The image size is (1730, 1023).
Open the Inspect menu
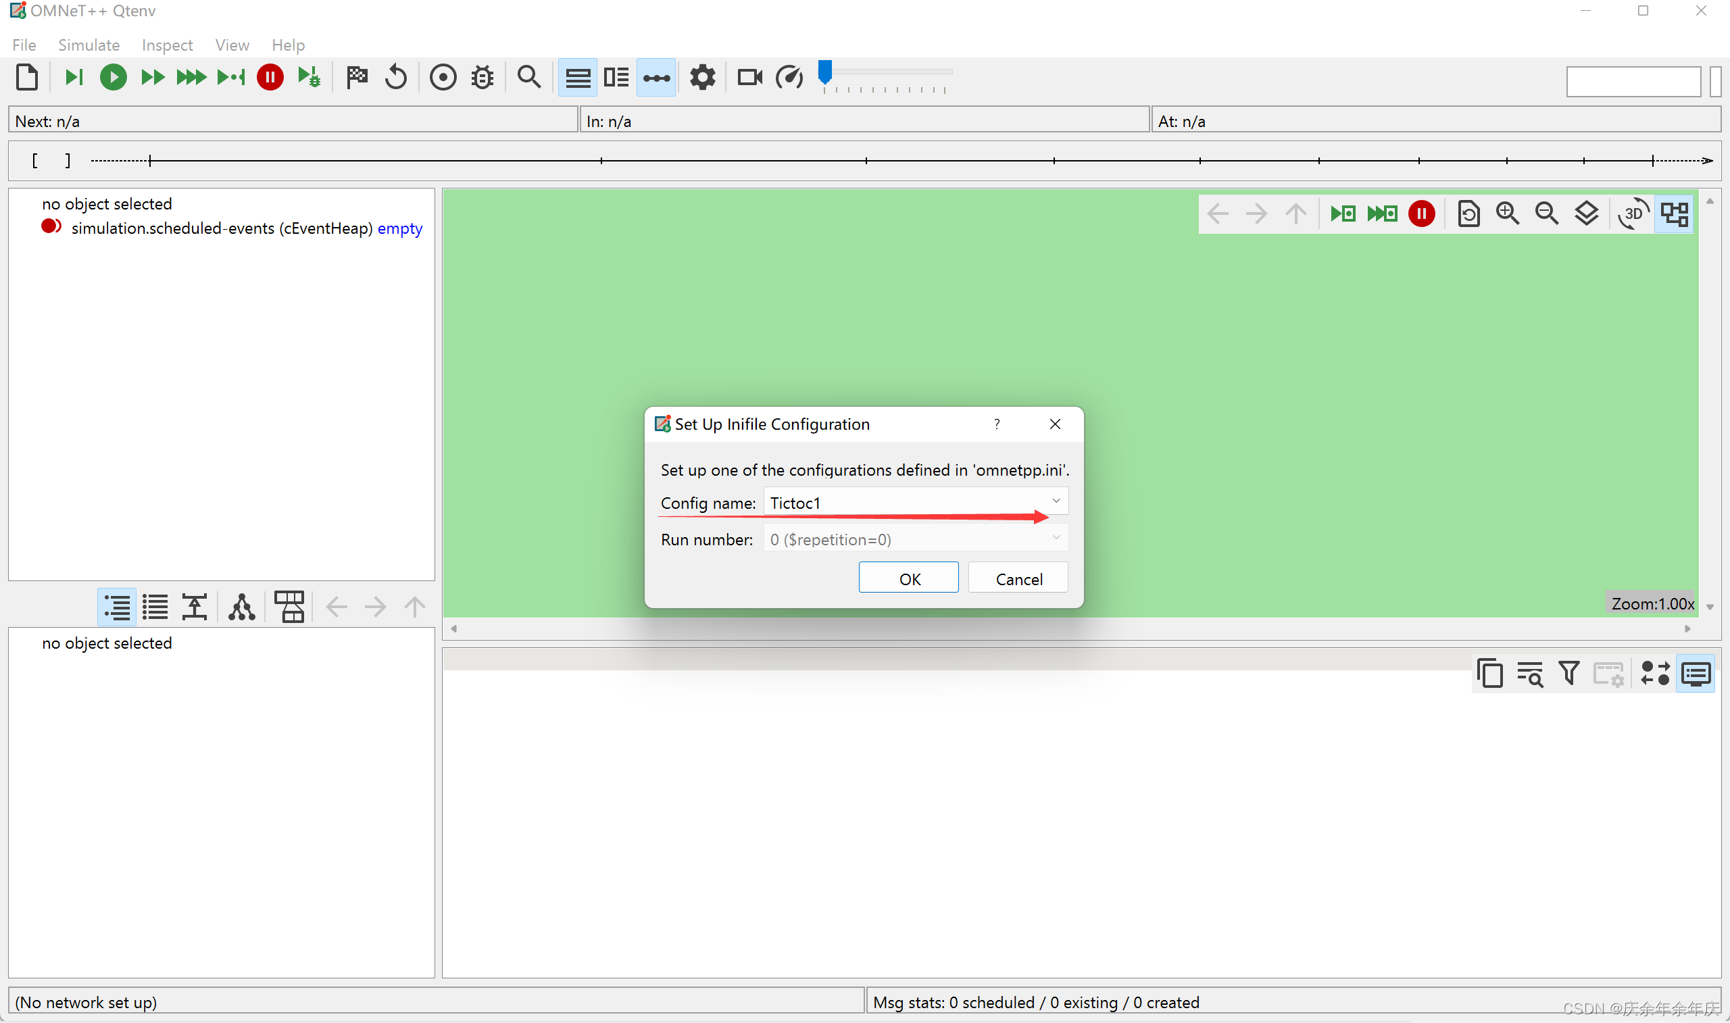pyautogui.click(x=167, y=45)
